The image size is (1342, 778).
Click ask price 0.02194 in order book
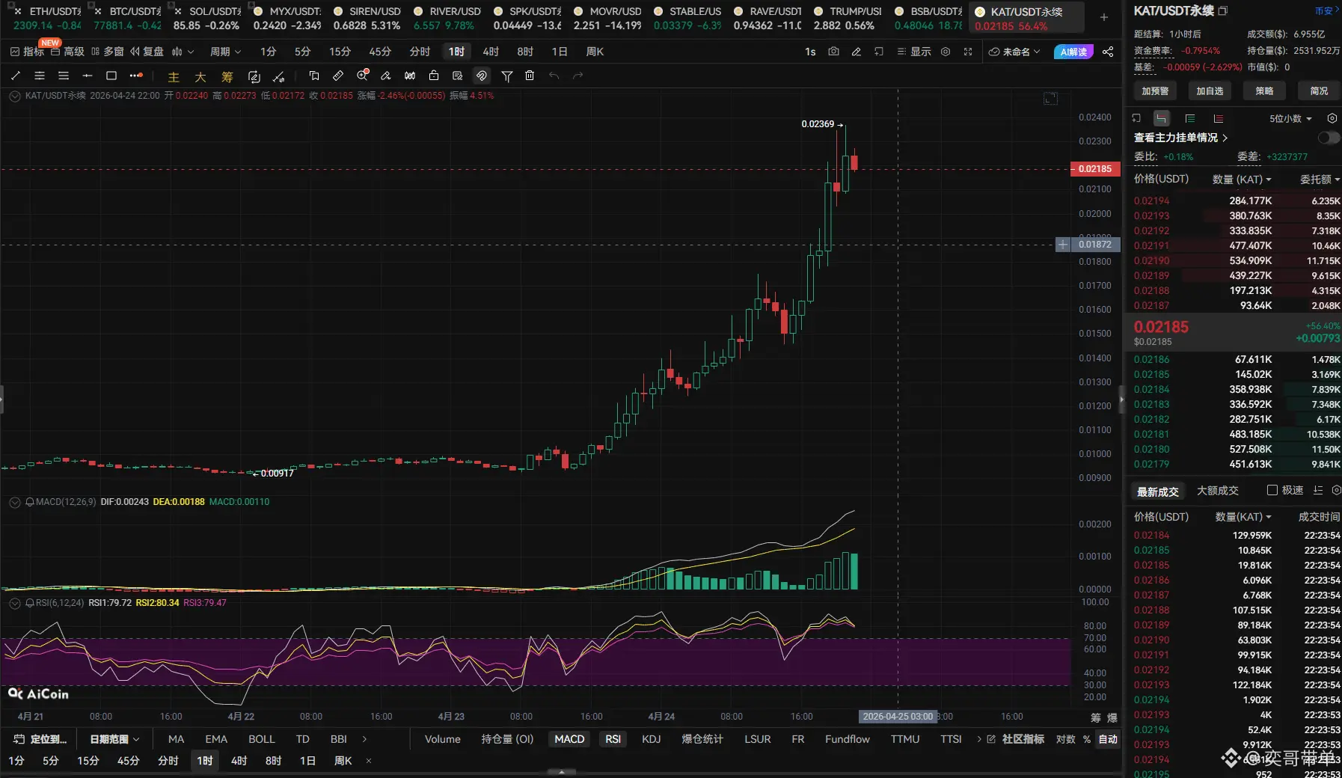pos(1151,200)
